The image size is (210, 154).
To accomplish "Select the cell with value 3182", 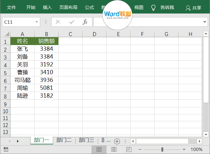I will tap(46, 95).
